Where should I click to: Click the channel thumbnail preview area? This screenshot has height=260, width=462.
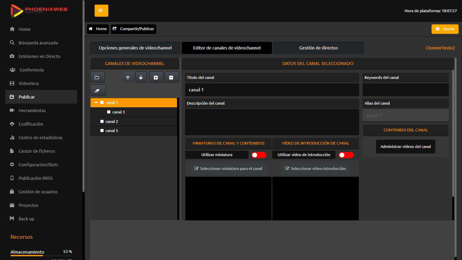228,198
